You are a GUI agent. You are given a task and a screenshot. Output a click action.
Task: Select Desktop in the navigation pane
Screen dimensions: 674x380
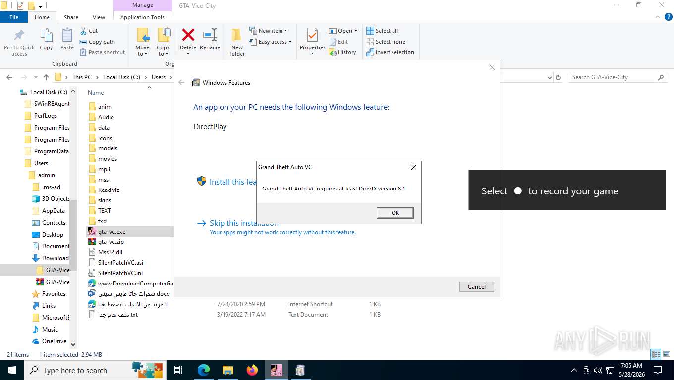pos(53,235)
